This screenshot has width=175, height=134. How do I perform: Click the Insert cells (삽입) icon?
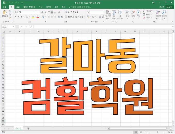(127, 12)
